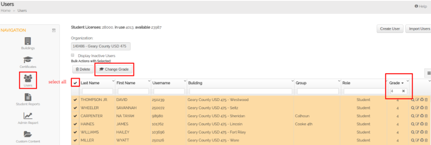
Task: Delete the WILLIAMS user with trash icon
Action: pyautogui.click(x=426, y=132)
